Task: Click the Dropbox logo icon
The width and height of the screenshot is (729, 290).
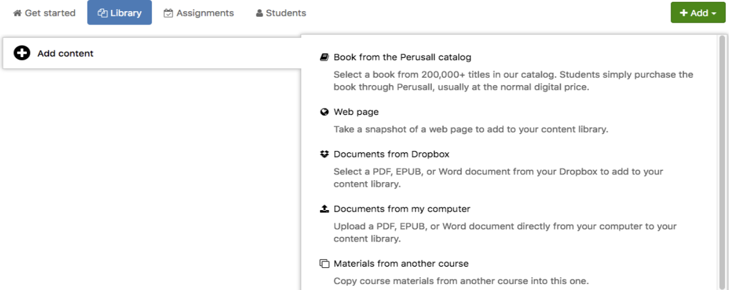Action: pos(325,155)
